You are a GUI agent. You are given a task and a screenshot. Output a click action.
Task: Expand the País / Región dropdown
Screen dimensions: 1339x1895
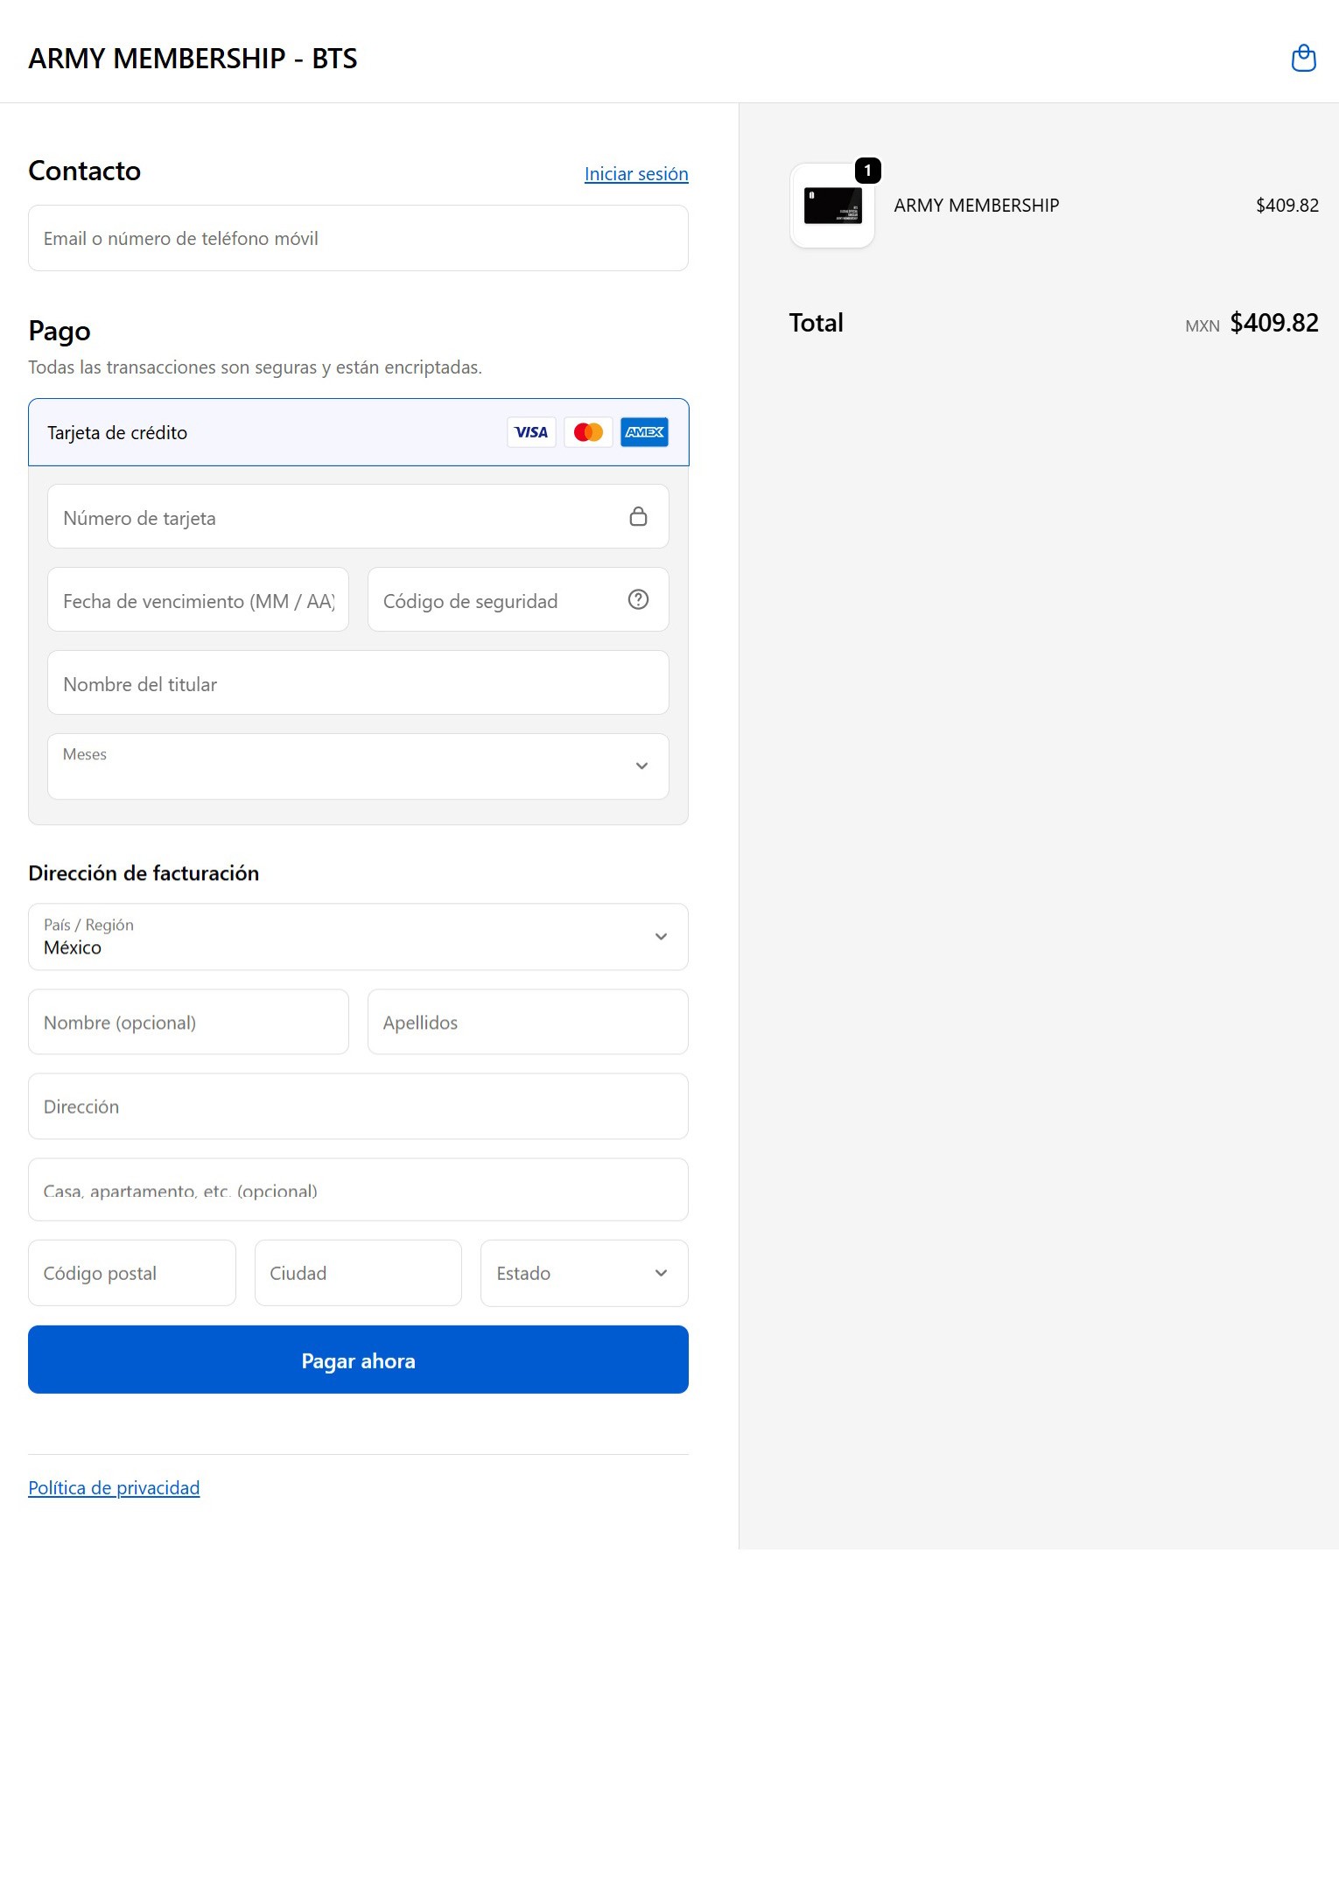(358, 937)
